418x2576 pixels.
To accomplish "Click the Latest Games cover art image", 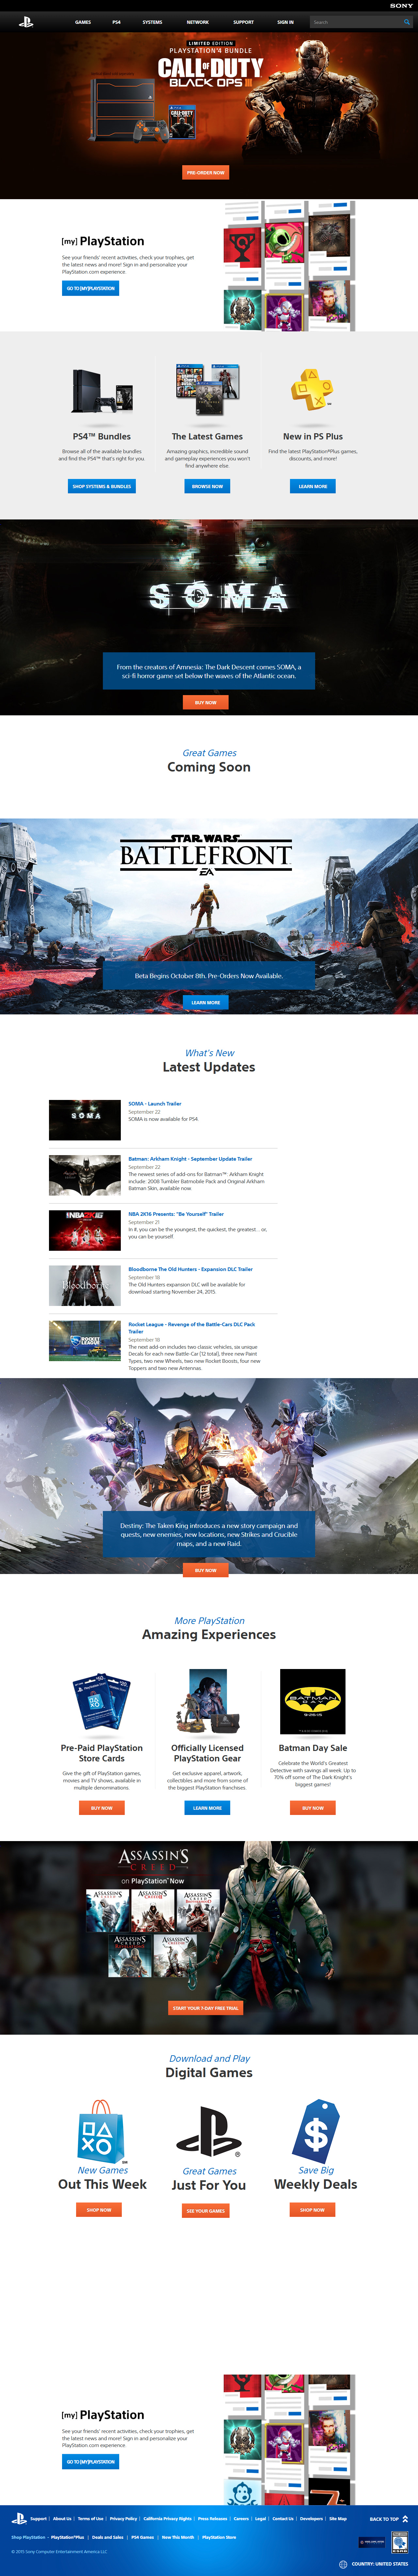I will [208, 390].
